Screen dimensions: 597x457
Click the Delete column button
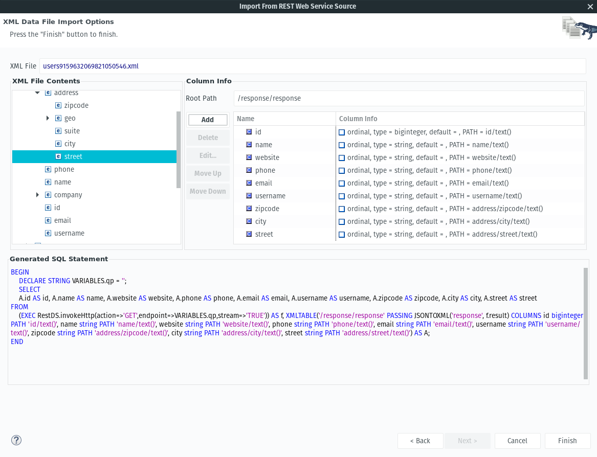[x=208, y=138]
